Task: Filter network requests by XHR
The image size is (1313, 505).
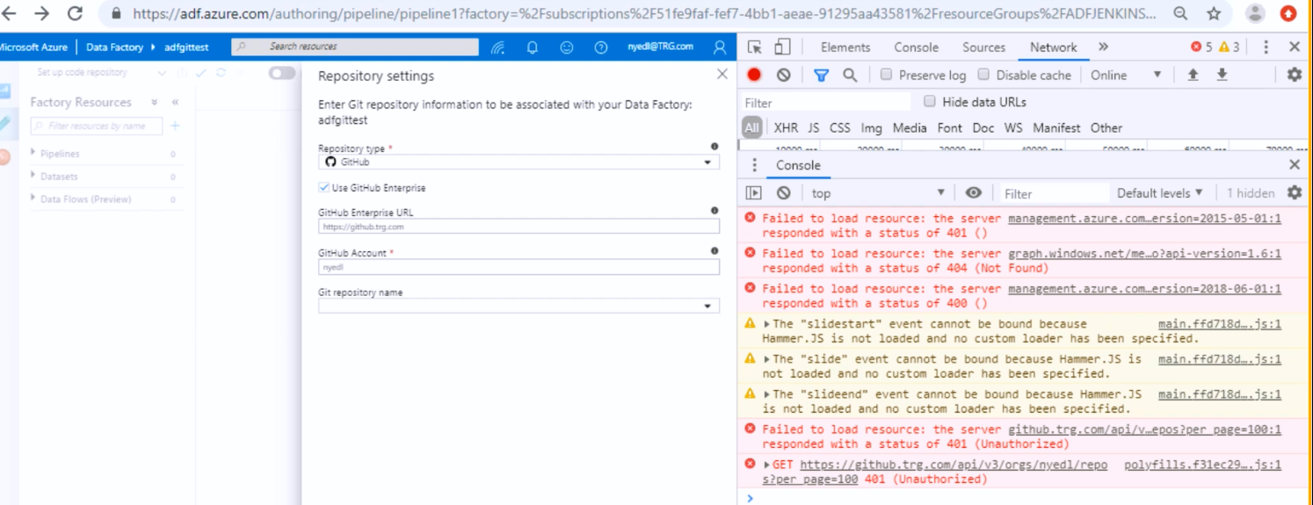Action: tap(786, 128)
